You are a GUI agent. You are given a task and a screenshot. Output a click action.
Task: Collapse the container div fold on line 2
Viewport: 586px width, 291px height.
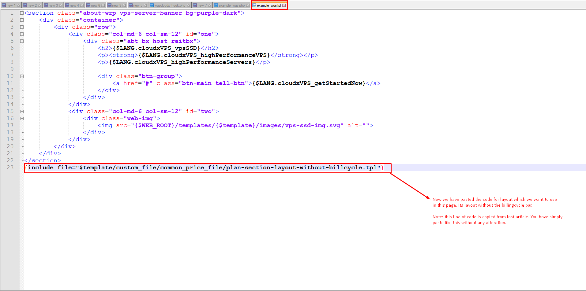click(22, 20)
